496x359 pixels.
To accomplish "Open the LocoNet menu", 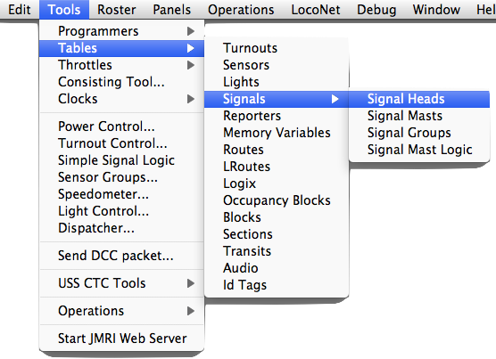I will 316,10.
